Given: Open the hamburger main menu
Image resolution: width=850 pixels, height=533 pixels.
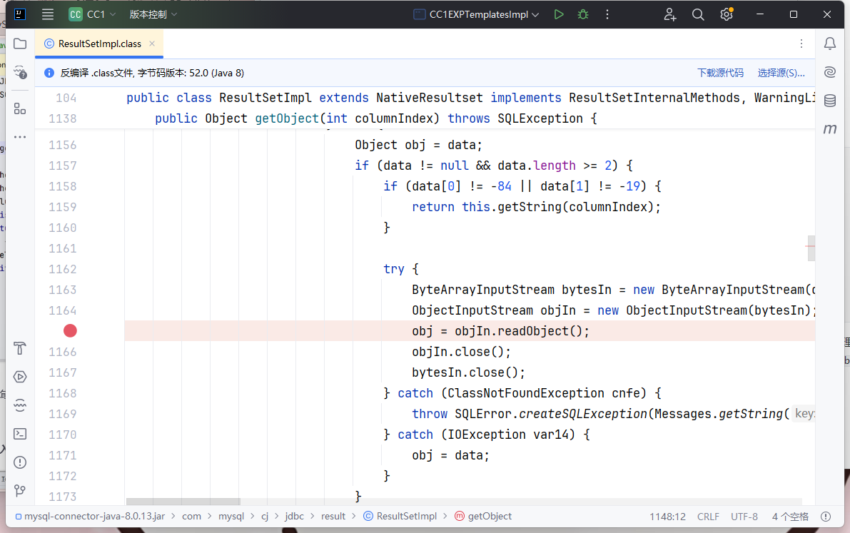Looking at the screenshot, I should [48, 14].
